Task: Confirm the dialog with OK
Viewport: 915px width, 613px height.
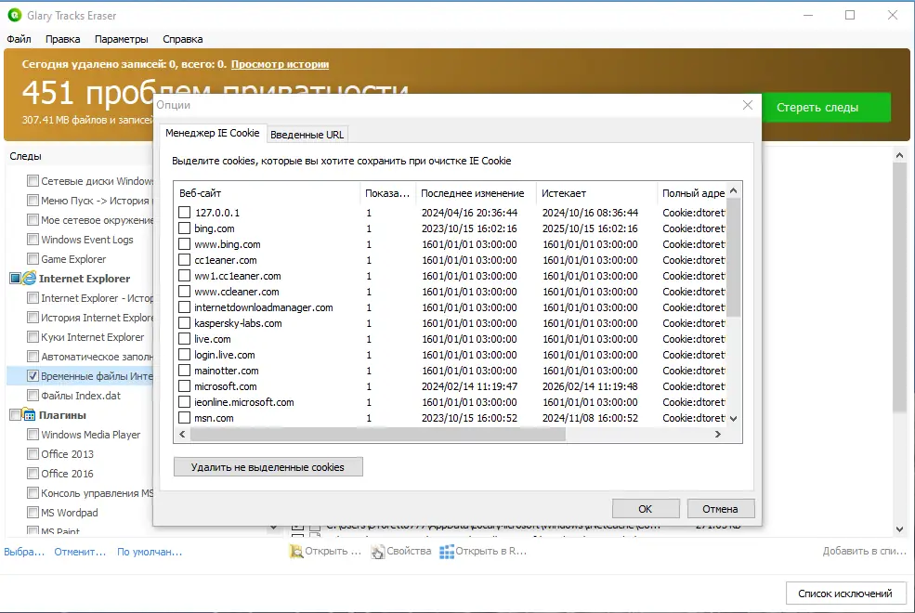Action: 646,509
